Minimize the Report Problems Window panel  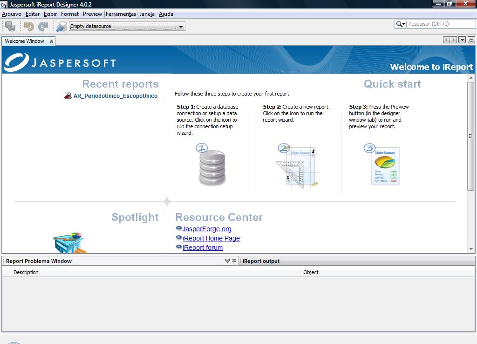tap(227, 261)
